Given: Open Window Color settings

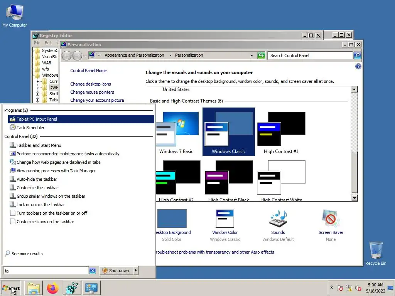Looking at the screenshot, I should [x=225, y=225].
